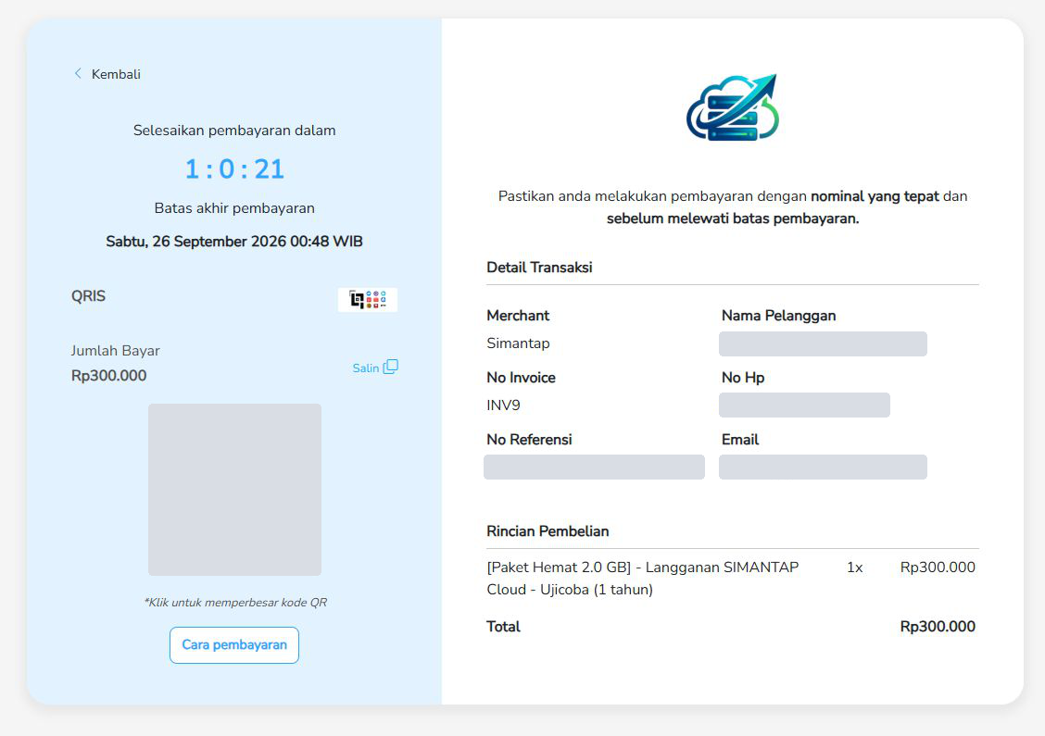
Task: Click the Nama Pelanggan label
Action: coord(778,316)
